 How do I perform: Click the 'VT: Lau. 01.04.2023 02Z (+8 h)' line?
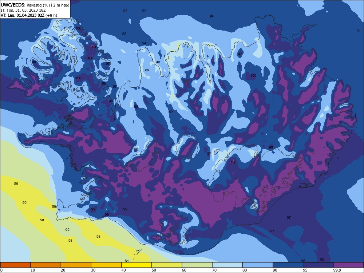[29, 15]
